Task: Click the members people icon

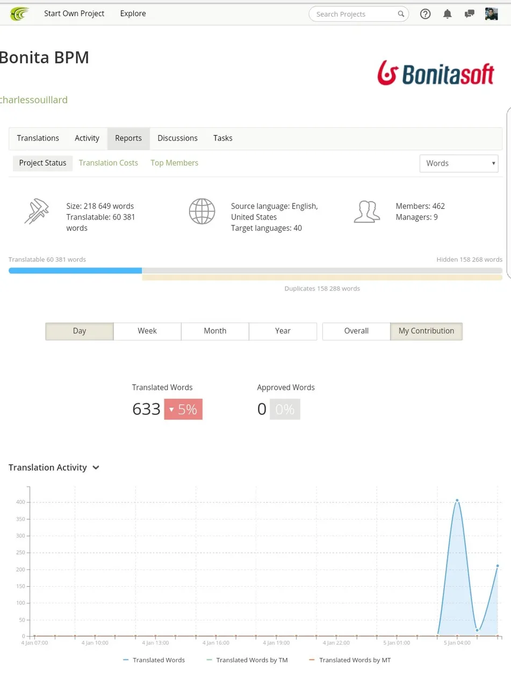Action: (367, 211)
